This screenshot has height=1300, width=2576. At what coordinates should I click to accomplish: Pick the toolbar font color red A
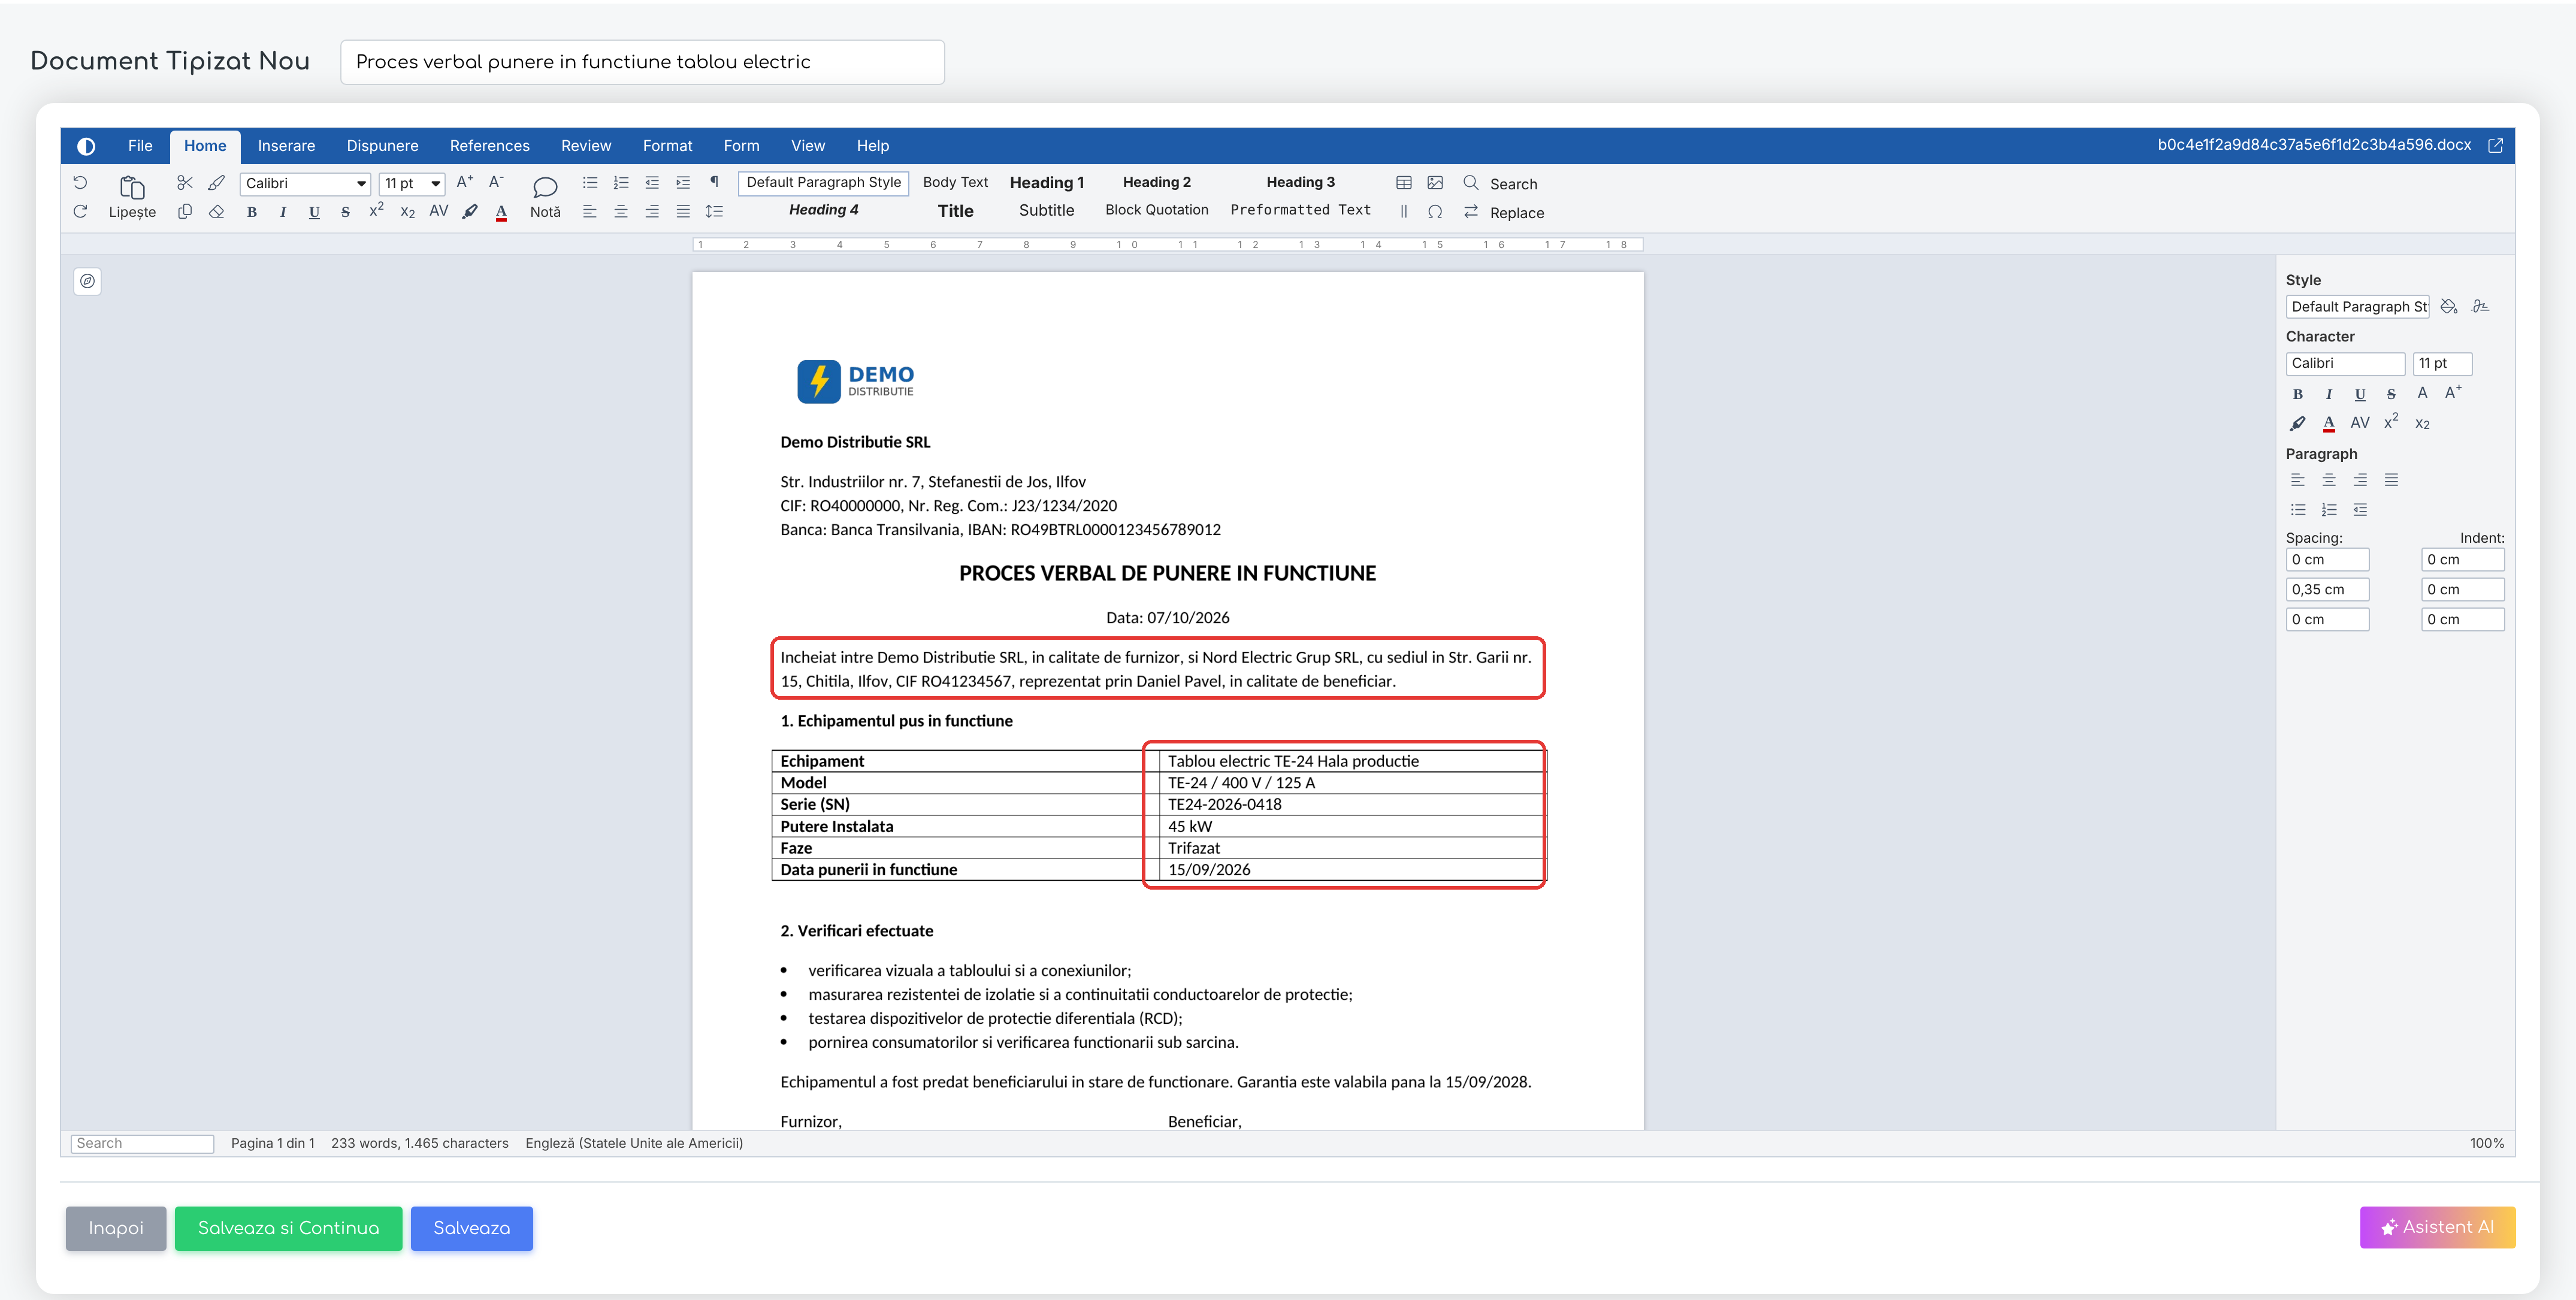pos(501,211)
